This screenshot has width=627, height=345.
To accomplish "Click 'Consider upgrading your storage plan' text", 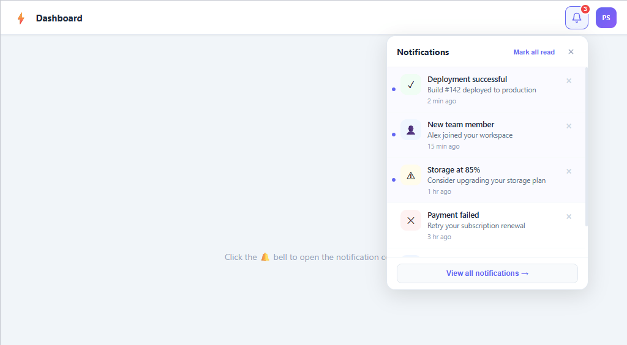I will (486, 180).
